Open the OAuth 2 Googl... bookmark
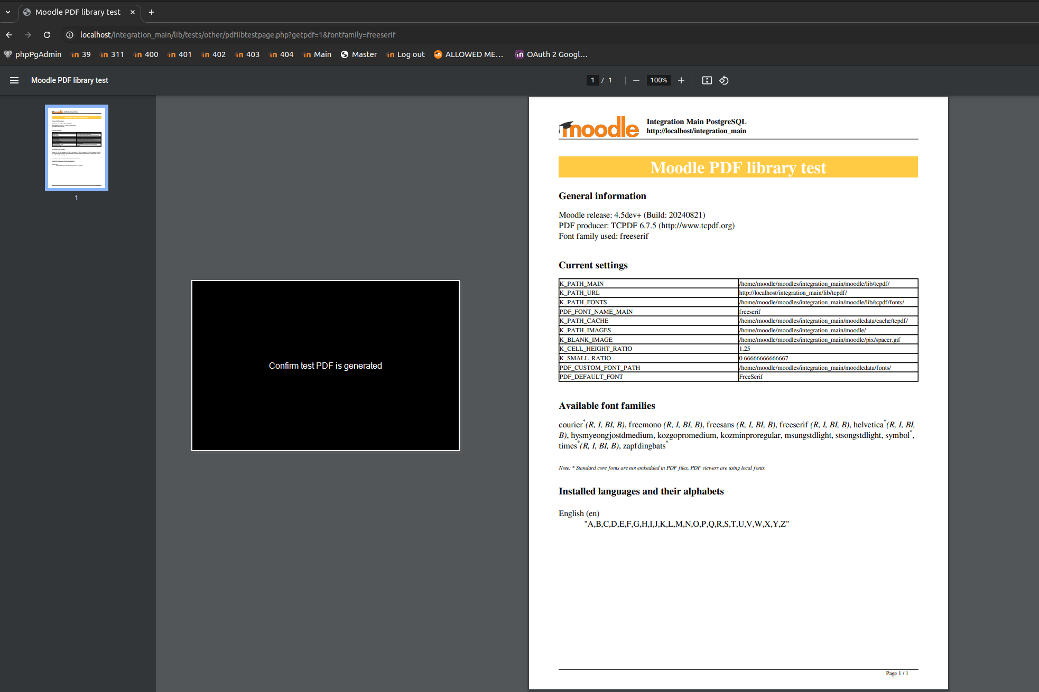 551,54
